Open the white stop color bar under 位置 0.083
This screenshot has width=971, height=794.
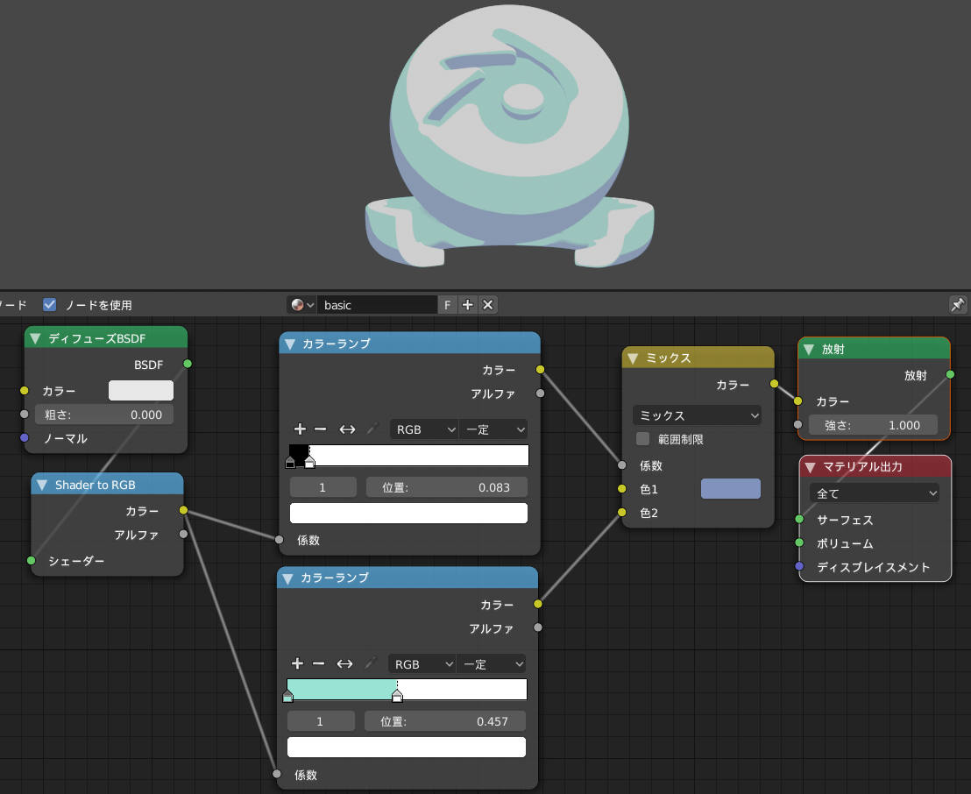[408, 514]
